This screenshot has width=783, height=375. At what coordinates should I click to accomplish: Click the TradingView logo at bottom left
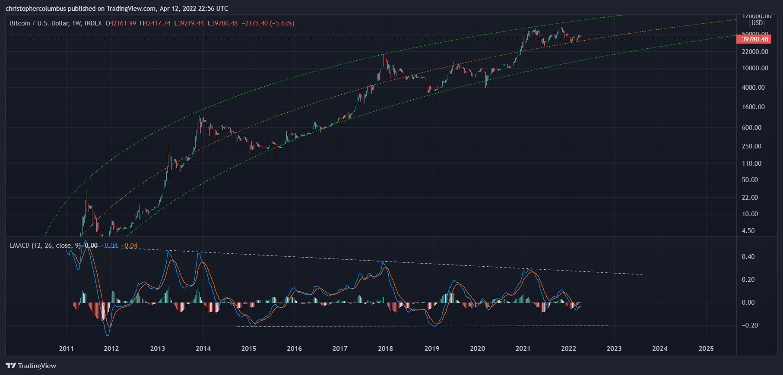[31, 366]
